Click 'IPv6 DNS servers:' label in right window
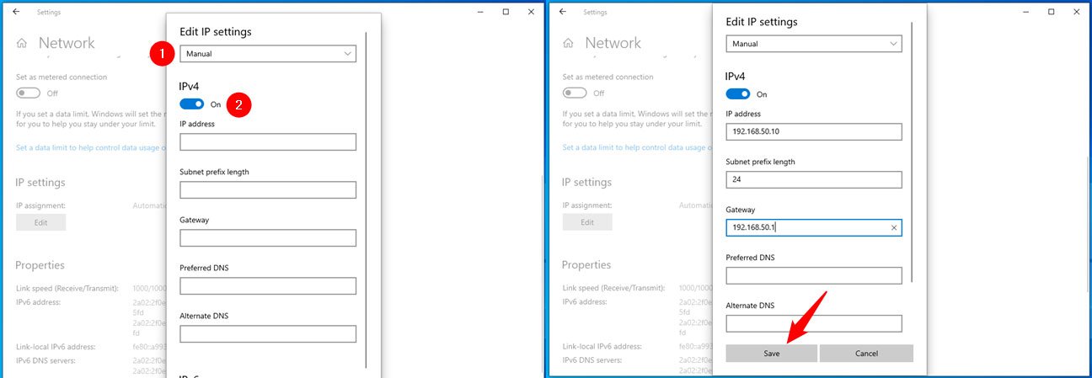 point(594,360)
